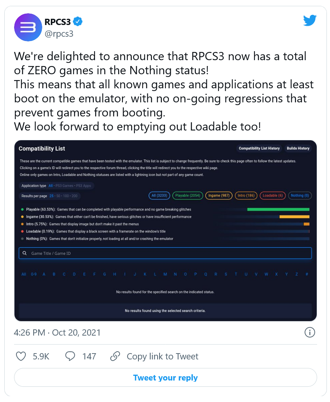Click the green Playable progress bar
Viewport: 330px width, 402px height.
pyautogui.click(x=278, y=209)
